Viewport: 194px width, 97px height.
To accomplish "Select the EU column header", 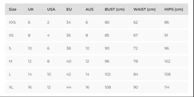I will pos(69,9).
